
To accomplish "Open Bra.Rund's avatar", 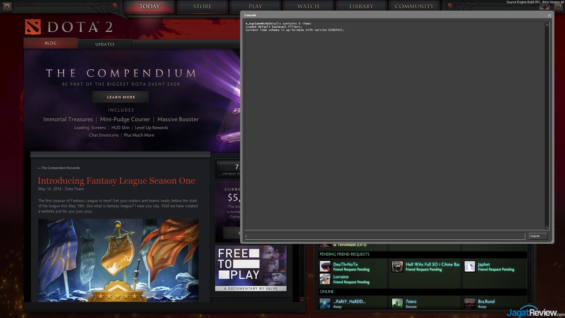I will 470,304.
